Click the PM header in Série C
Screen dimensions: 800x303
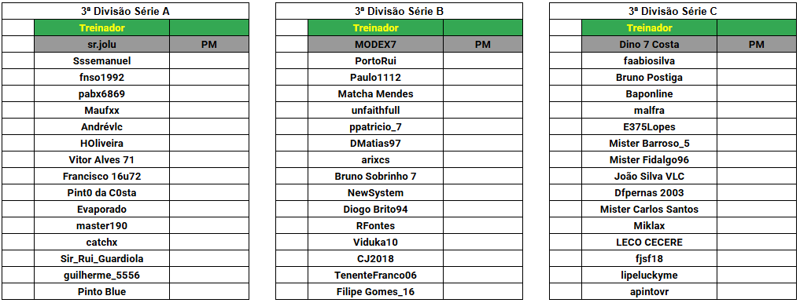coord(757,44)
